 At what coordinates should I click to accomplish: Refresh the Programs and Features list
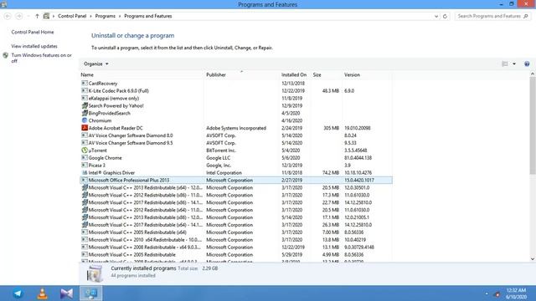445,16
